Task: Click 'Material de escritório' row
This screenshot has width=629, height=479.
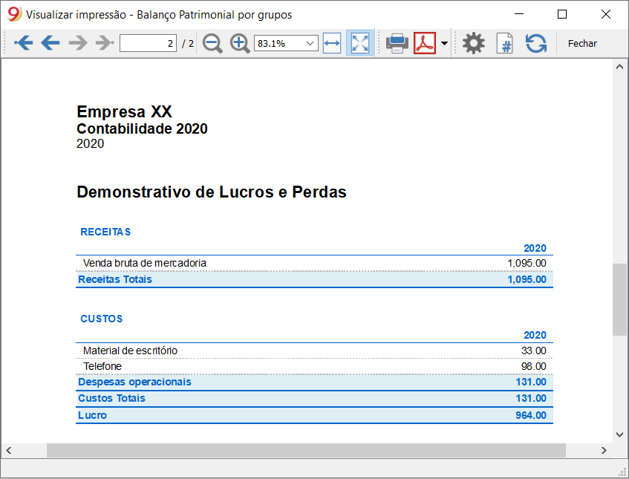Action: coord(314,351)
